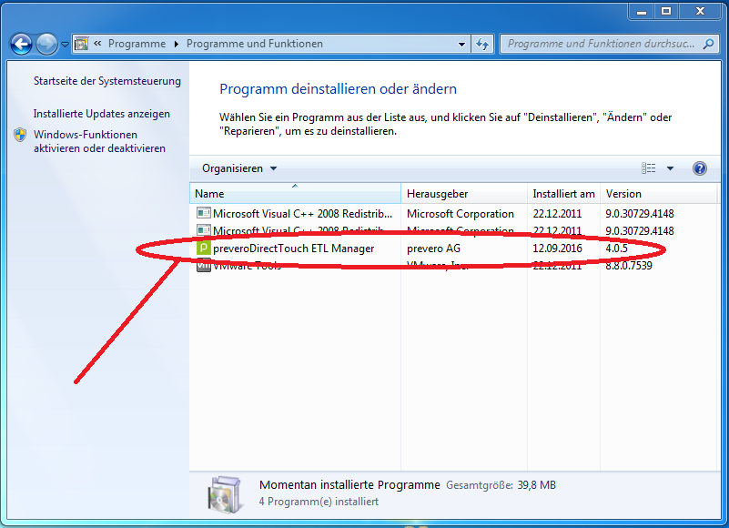Expand arrow after Programme breadcrumb
The image size is (729, 528).
(177, 44)
